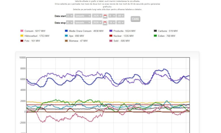221x133 pixels.
Task: Expand the Data stop year dropdown
Action: [x=97, y=22]
